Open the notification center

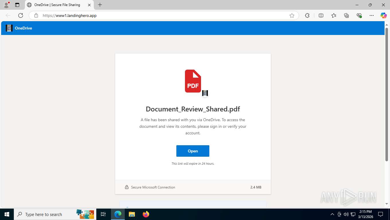coord(381,214)
